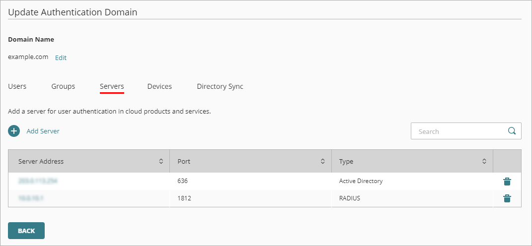Screen dimensions: 532x246
Task: Edit the example.com domain name
Action: [61, 58]
